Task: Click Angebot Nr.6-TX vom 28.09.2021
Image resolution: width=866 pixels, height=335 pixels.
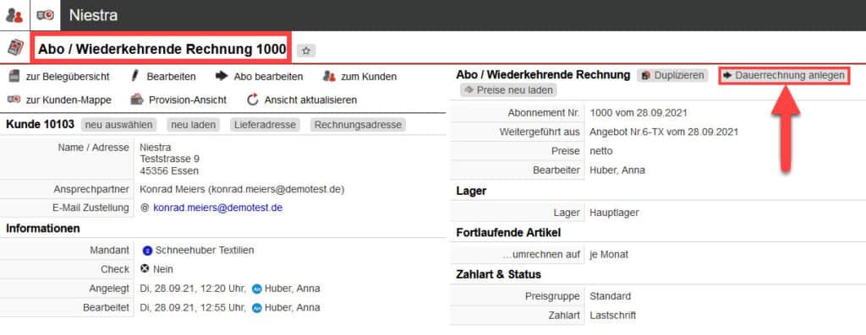Action: click(x=664, y=132)
